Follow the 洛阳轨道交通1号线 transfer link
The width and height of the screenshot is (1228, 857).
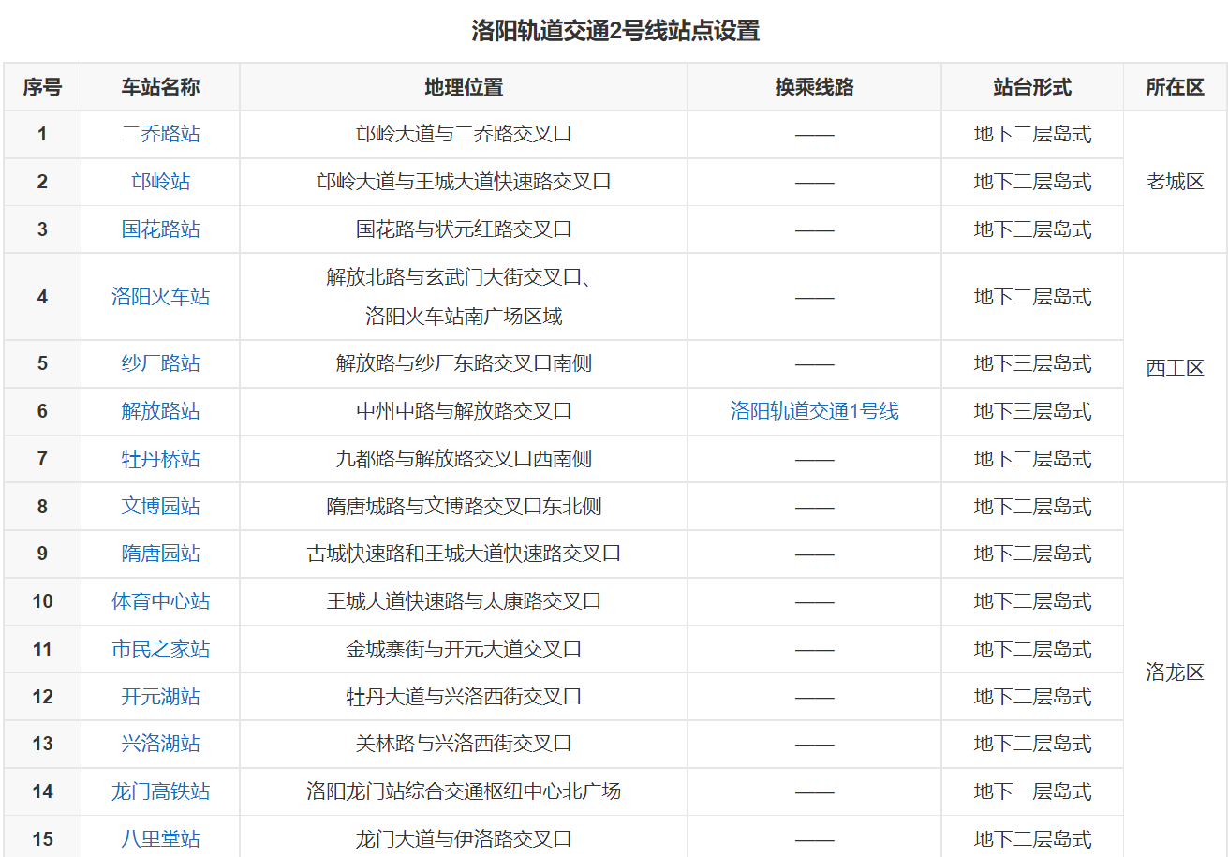coord(814,411)
